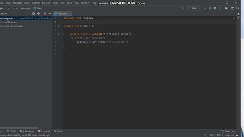Click the Main breadcrumb
Viewport: 244px width, 137px height.
[x=38, y=8]
